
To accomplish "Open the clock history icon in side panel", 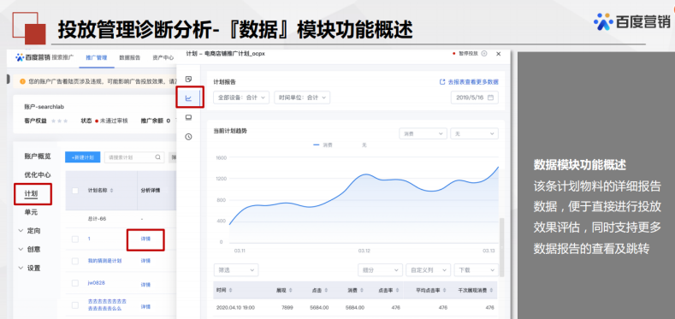I will point(188,137).
